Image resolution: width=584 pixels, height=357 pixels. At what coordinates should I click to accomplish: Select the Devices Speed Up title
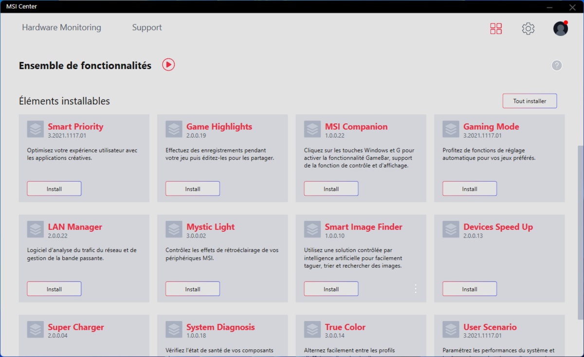click(498, 227)
